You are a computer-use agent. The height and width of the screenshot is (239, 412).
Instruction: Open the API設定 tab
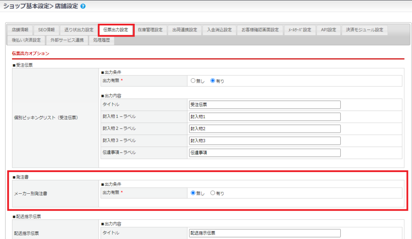328,30
